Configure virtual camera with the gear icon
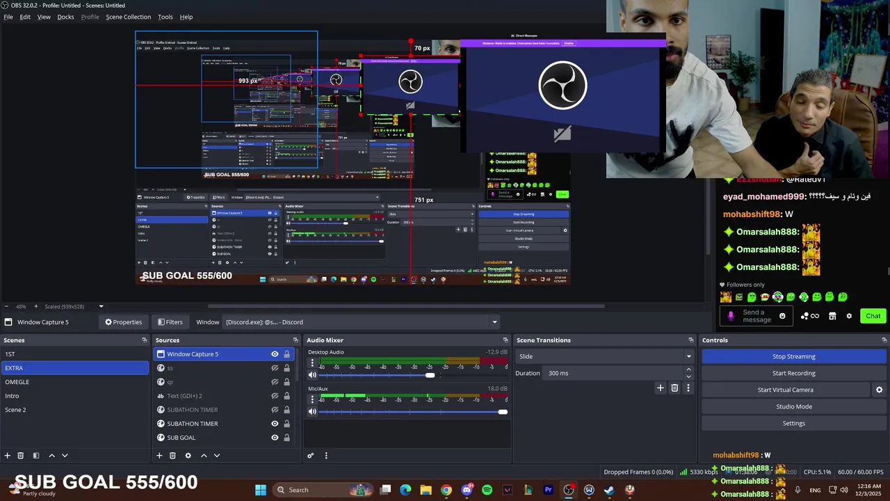Image resolution: width=890 pixels, height=501 pixels. [x=879, y=390]
